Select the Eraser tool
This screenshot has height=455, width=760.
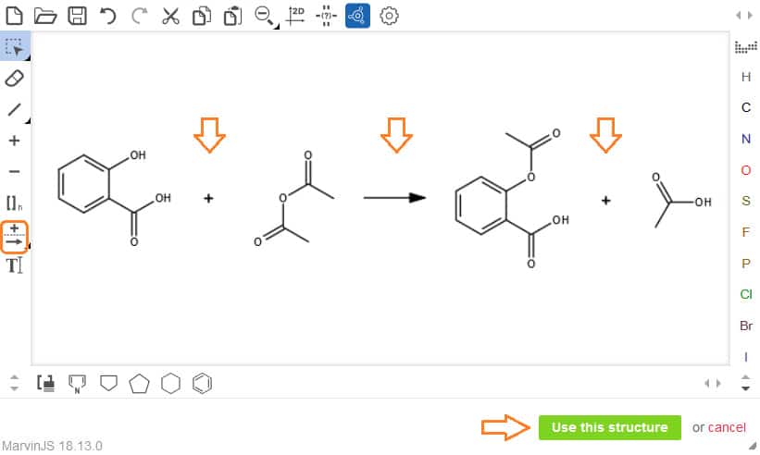(x=14, y=78)
